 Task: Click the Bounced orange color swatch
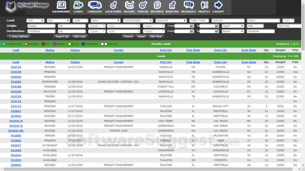pos(26,44)
